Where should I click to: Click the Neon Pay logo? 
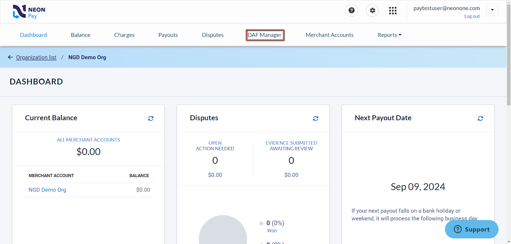pyautogui.click(x=29, y=12)
